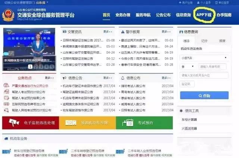Open the province switcher dropdown 山东省
The height and width of the screenshot is (158, 239).
click(x=42, y=3)
